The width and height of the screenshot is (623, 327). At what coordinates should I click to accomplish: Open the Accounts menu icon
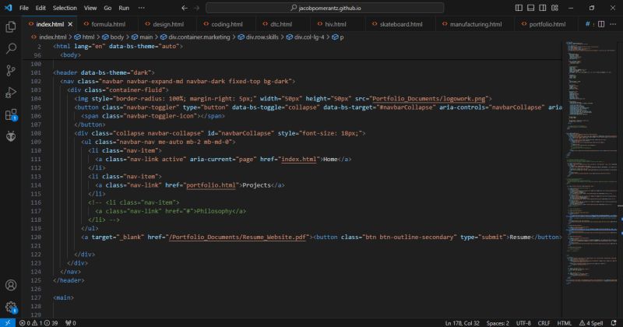click(11, 285)
